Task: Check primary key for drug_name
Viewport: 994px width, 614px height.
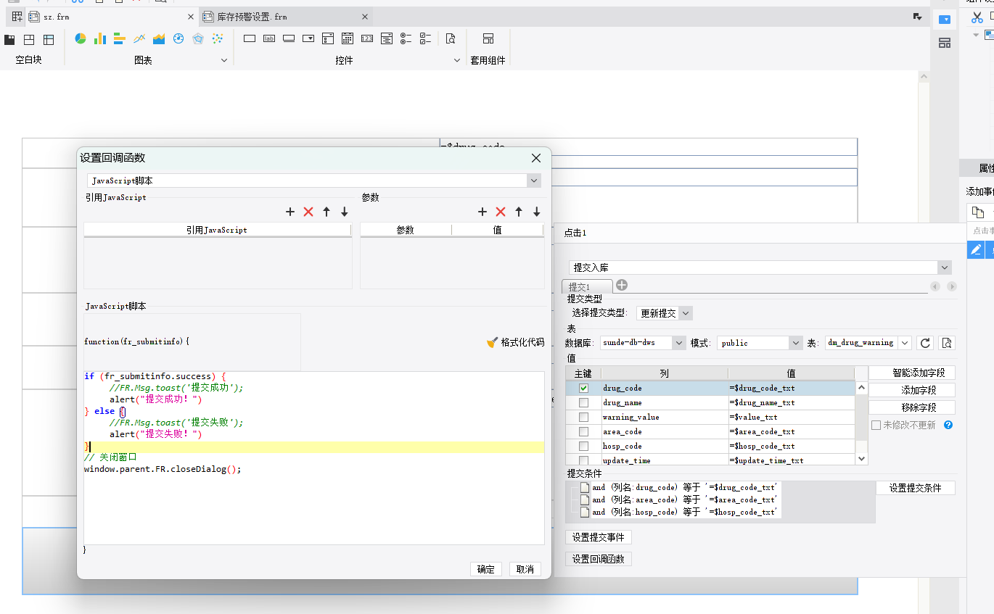Action: coord(583,403)
